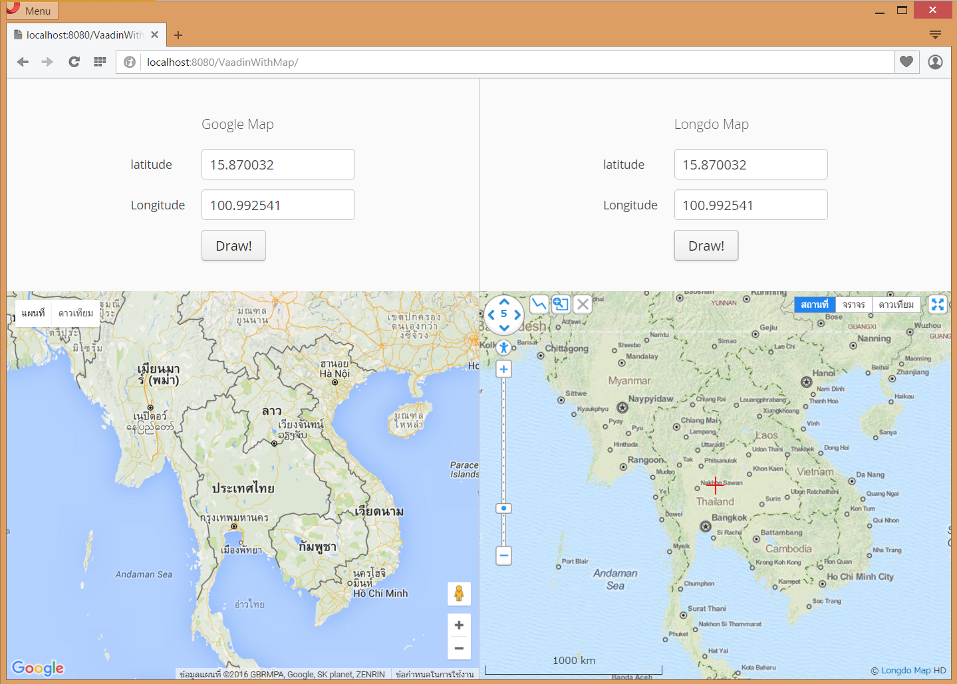Zoom in Google map with plus
957x684 pixels.
click(459, 625)
